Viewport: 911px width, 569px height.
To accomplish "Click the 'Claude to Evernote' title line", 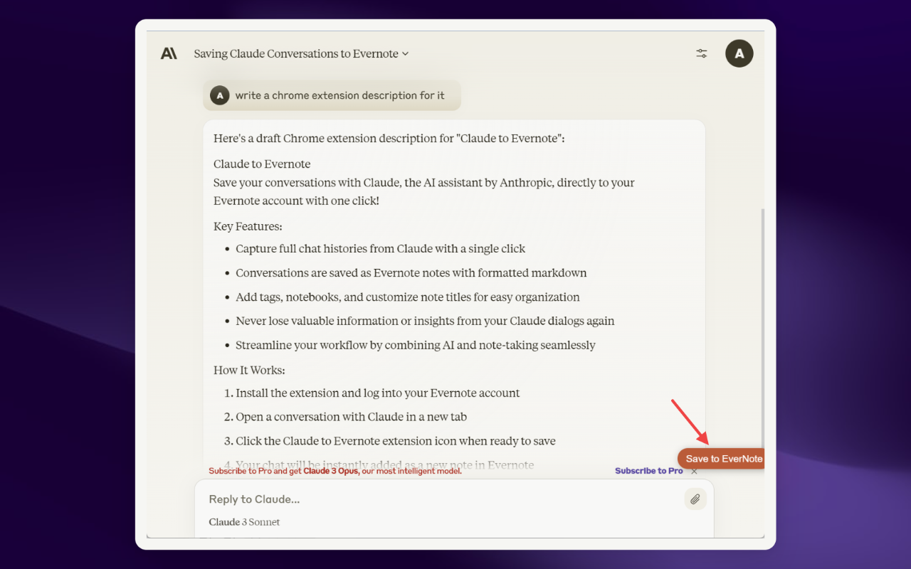I will (262, 164).
